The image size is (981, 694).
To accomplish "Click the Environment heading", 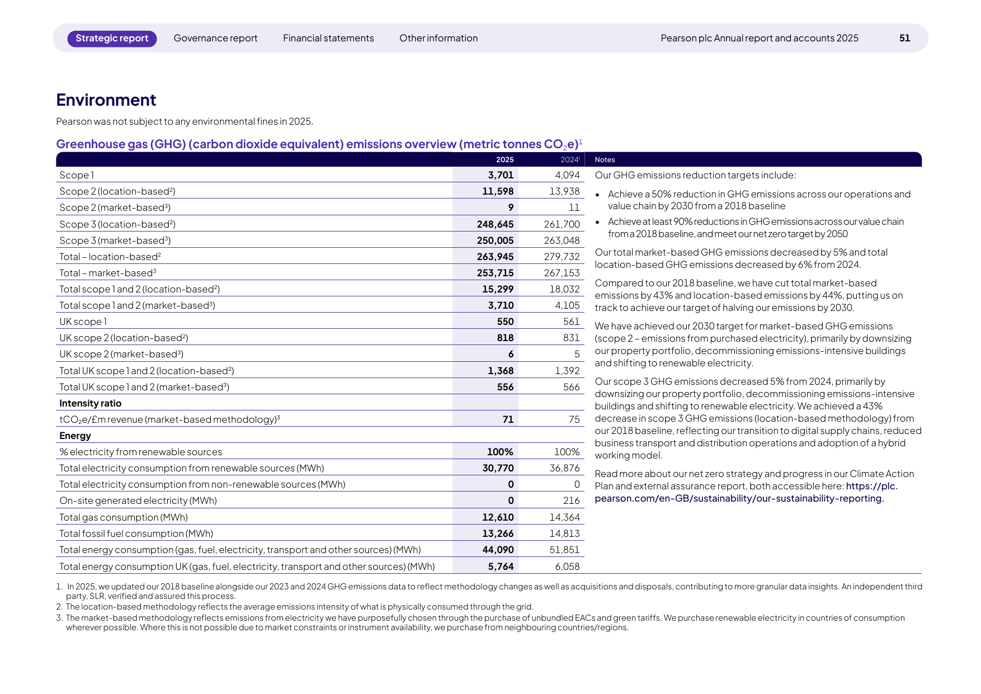I will [x=106, y=100].
